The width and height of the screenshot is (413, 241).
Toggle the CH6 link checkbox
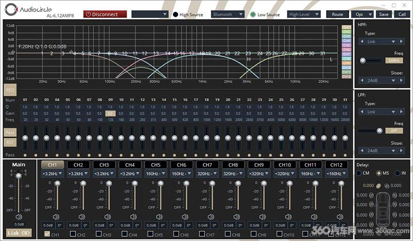pos(176,234)
